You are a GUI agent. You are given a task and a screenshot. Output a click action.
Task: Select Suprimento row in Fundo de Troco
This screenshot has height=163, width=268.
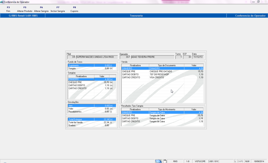click(x=92, y=65)
